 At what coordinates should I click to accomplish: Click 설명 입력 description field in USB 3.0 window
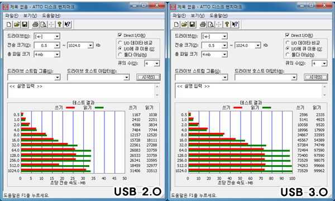[248, 90]
